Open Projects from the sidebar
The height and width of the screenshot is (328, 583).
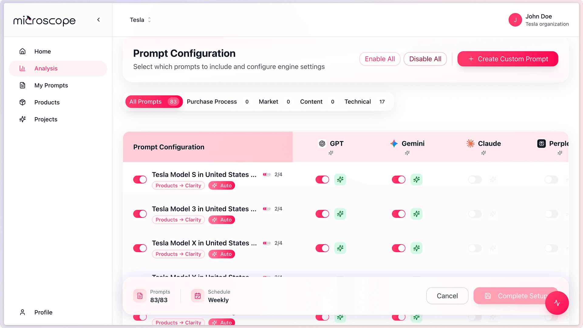46,119
